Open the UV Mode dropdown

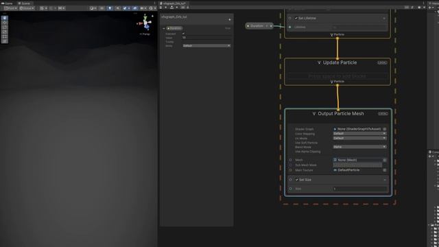[x=359, y=138]
